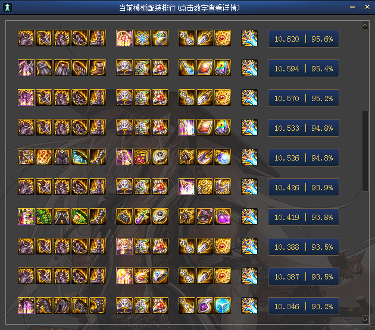The image size is (375, 330).
Task: View the 10.570 | 95.2% build details
Action: 303,98
